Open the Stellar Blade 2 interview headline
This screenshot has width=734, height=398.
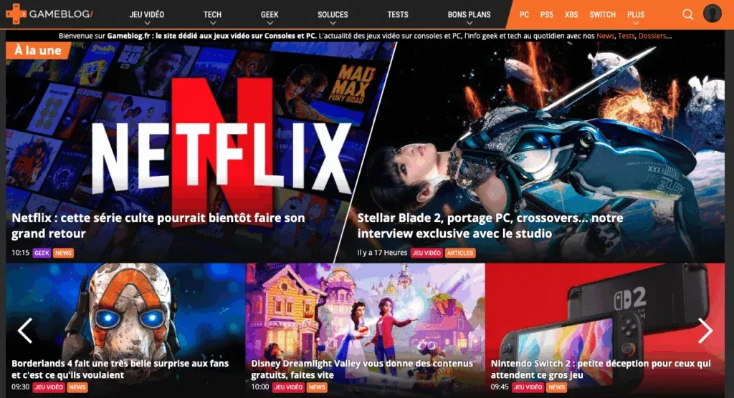(490, 225)
